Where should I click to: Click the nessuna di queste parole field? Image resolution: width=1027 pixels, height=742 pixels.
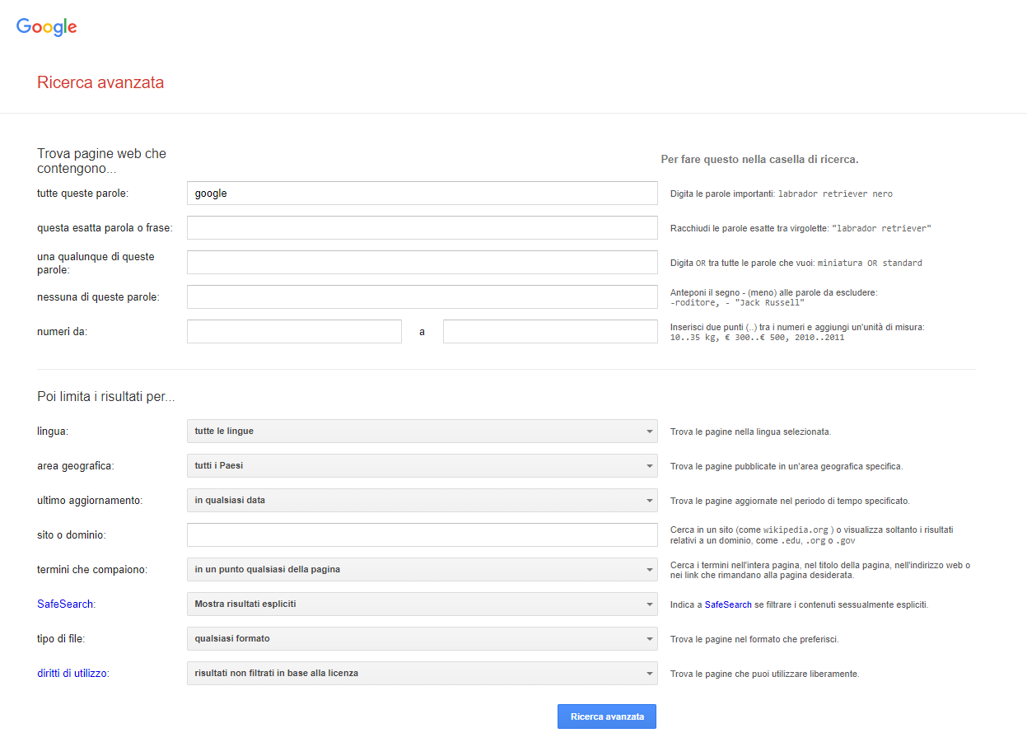(x=422, y=297)
